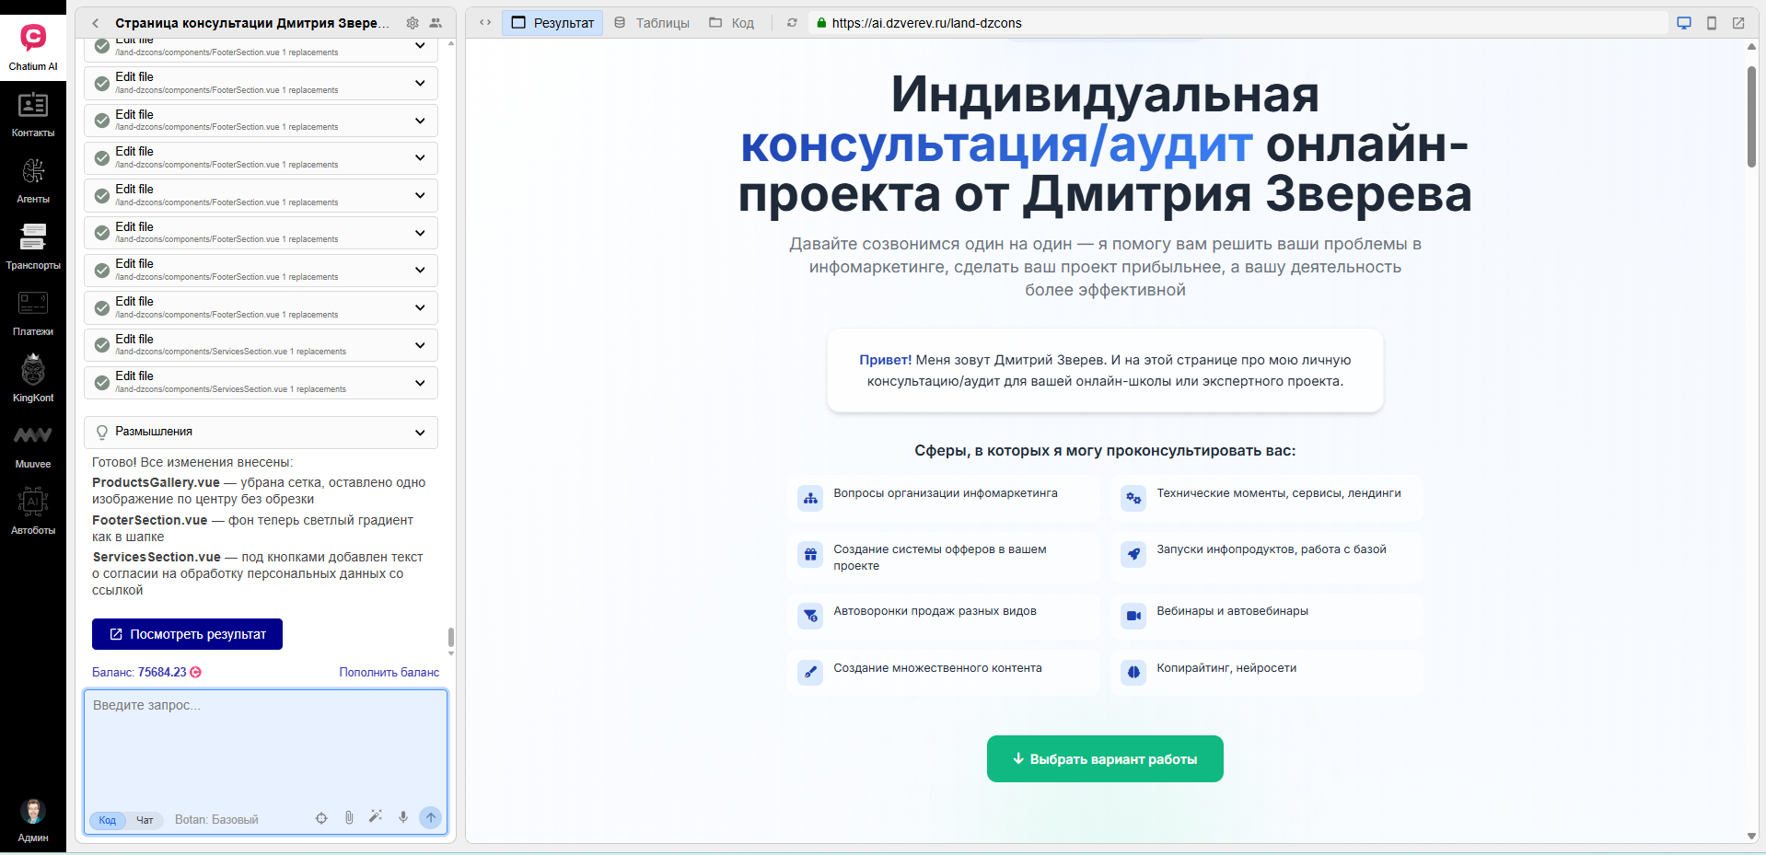Screen dimensions: 1766x855
Task: Switch input mode to Чат
Action: (145, 820)
